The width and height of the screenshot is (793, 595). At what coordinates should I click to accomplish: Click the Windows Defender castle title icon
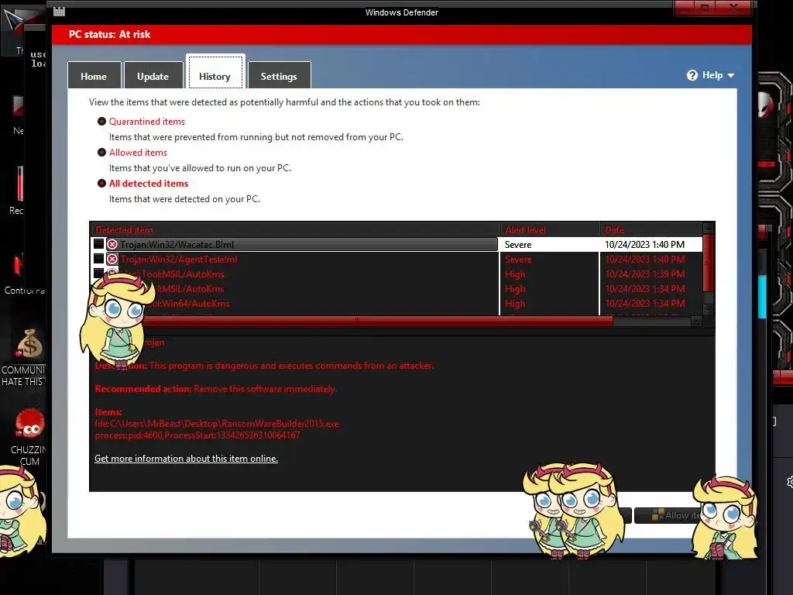coord(59,11)
